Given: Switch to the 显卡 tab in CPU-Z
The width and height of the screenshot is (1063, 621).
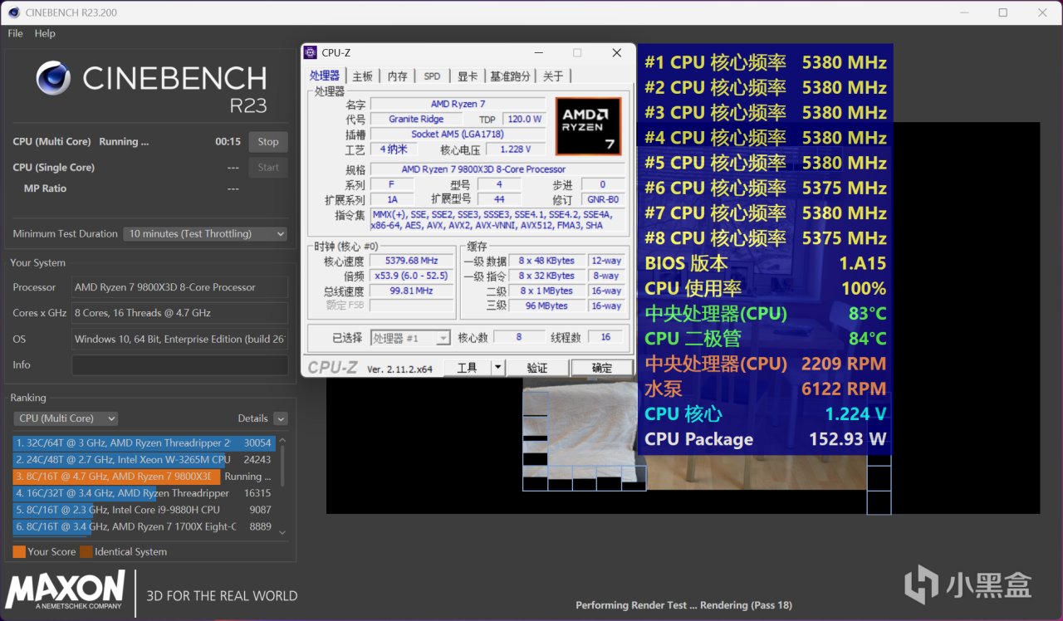Looking at the screenshot, I should [468, 76].
